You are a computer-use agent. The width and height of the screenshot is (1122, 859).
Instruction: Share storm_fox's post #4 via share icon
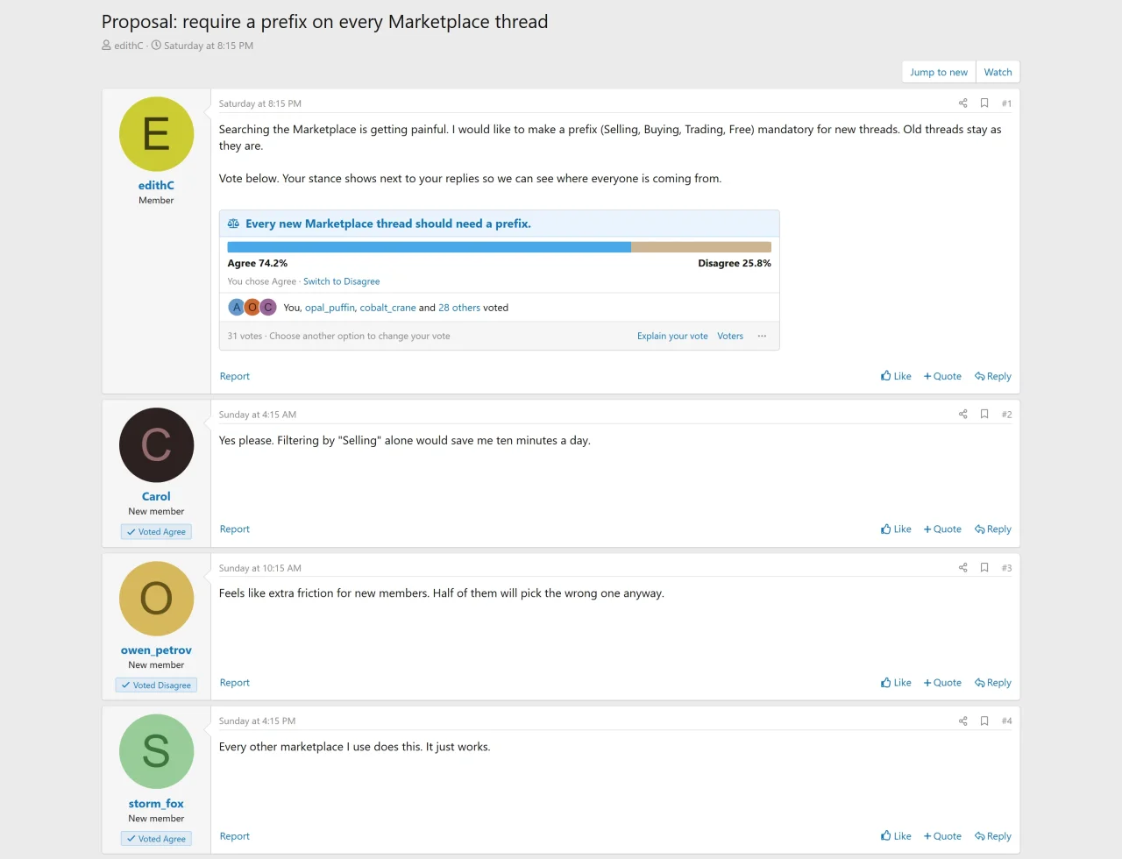(962, 721)
